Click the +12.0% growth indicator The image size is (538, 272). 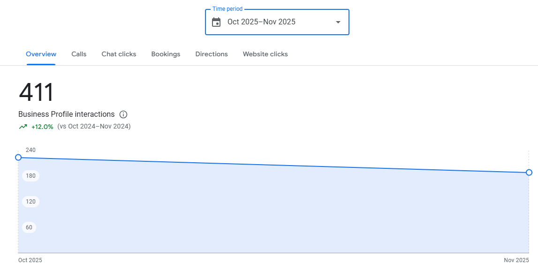(41, 126)
